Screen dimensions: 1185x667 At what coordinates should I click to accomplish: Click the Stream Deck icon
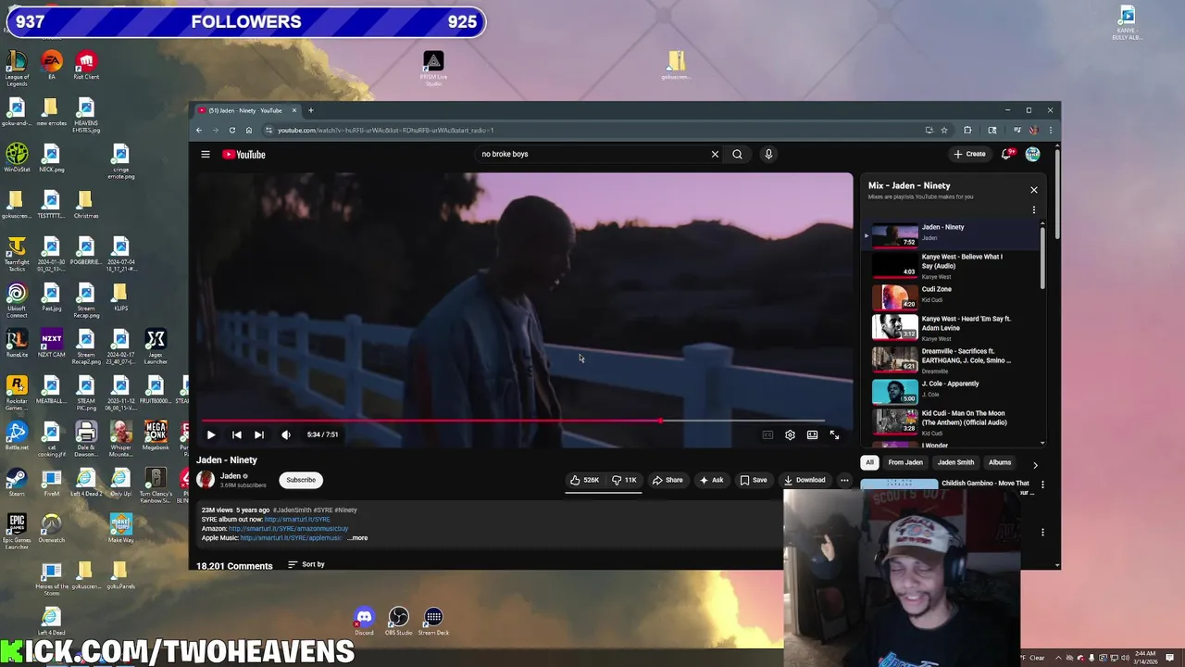[433, 621]
